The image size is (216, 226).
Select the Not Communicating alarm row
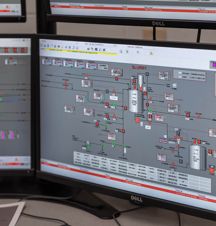(x=129, y=182)
